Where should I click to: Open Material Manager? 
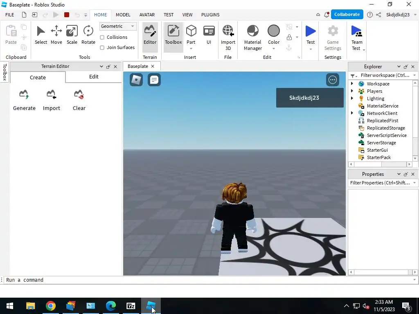pos(252,37)
